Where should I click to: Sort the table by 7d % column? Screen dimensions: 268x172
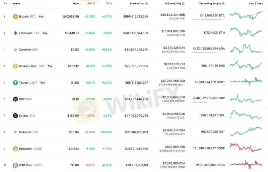click(109, 3)
